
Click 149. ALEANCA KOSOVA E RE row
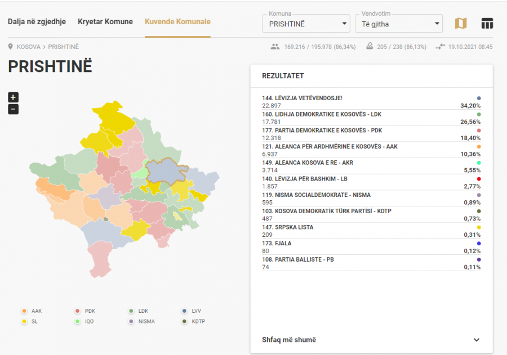pos(371,167)
